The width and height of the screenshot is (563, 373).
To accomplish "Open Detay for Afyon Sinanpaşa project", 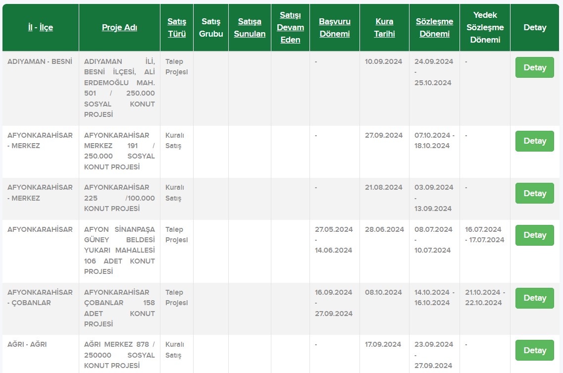I will (534, 235).
